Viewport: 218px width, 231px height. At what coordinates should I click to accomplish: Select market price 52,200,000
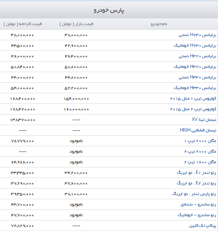[x=76, y=88]
